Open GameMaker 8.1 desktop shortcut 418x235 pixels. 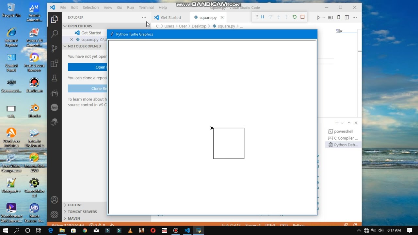(x=34, y=188)
